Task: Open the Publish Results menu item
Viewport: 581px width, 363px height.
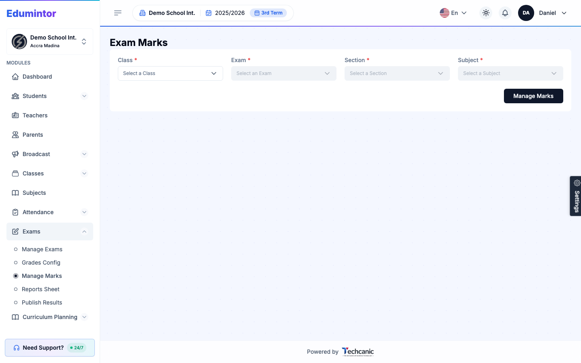Action: 42,302
